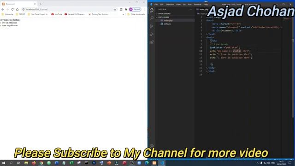Switch to Chrome from the taskbar
This screenshot has width=295, height=166.
point(41,163)
